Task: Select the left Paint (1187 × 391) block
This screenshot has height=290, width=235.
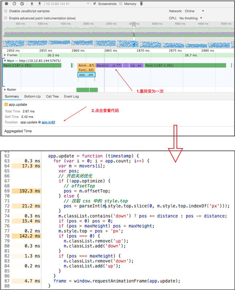Action: point(32,65)
